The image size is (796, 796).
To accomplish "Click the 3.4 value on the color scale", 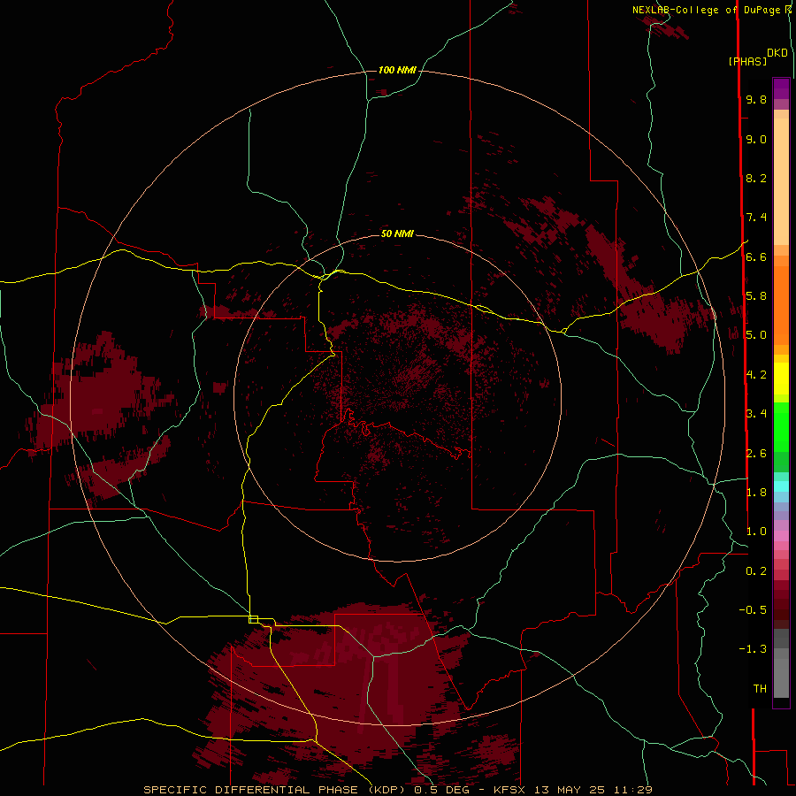I will click(756, 414).
